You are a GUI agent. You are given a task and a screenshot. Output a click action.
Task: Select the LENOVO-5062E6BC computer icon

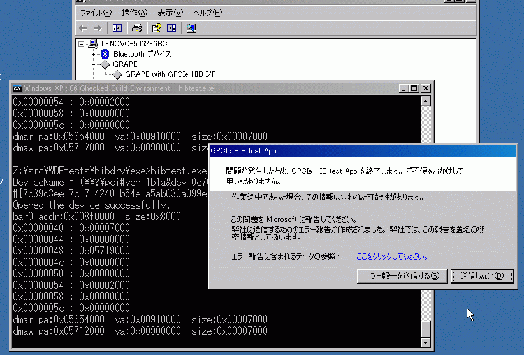click(93, 44)
